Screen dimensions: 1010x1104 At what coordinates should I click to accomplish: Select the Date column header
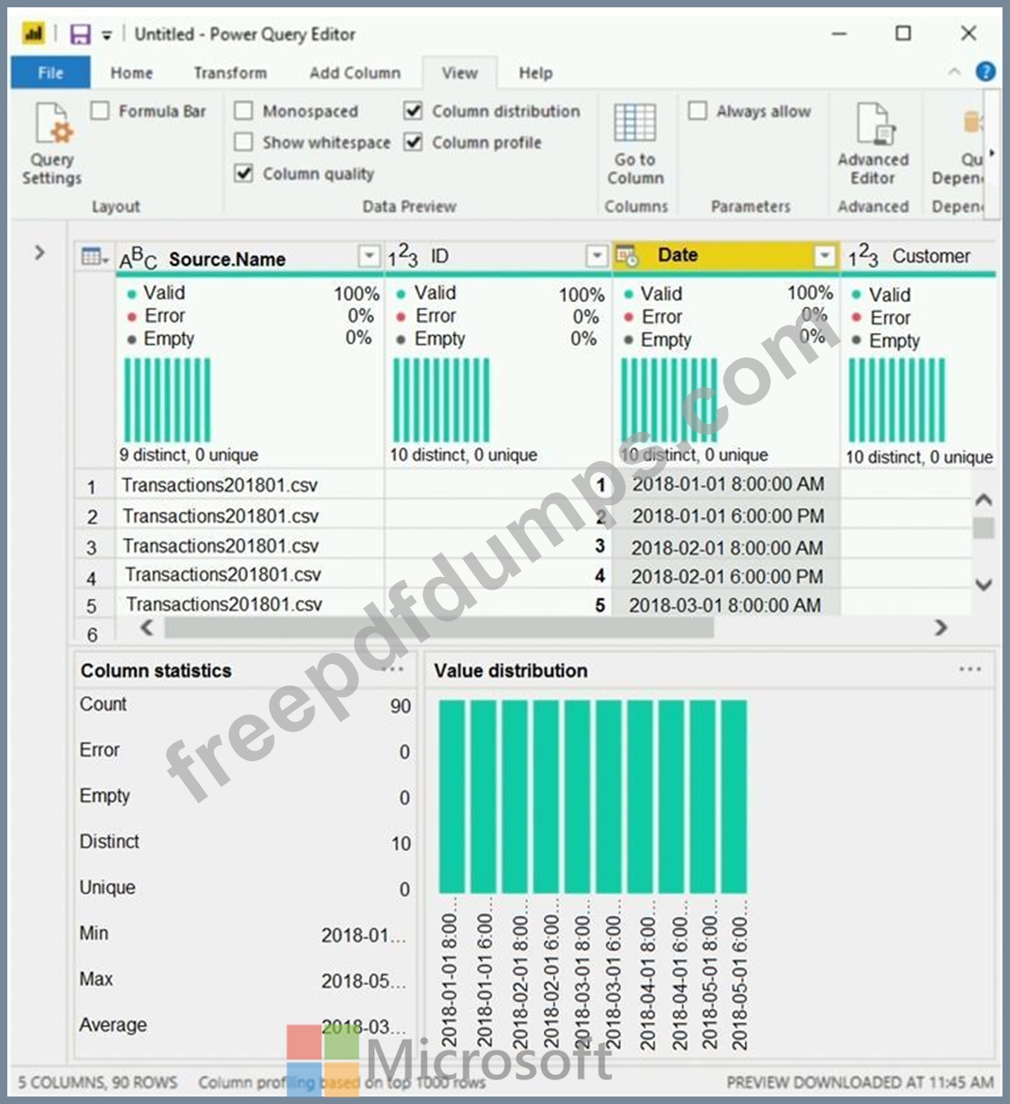coord(725,257)
